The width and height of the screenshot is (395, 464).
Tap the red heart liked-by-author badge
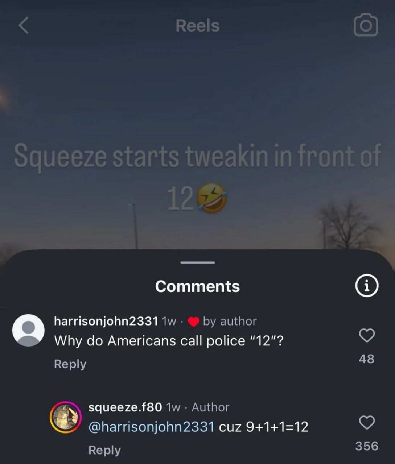pos(194,322)
